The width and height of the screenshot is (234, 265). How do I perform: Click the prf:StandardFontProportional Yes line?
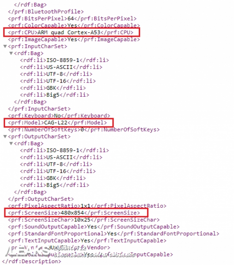114,234
